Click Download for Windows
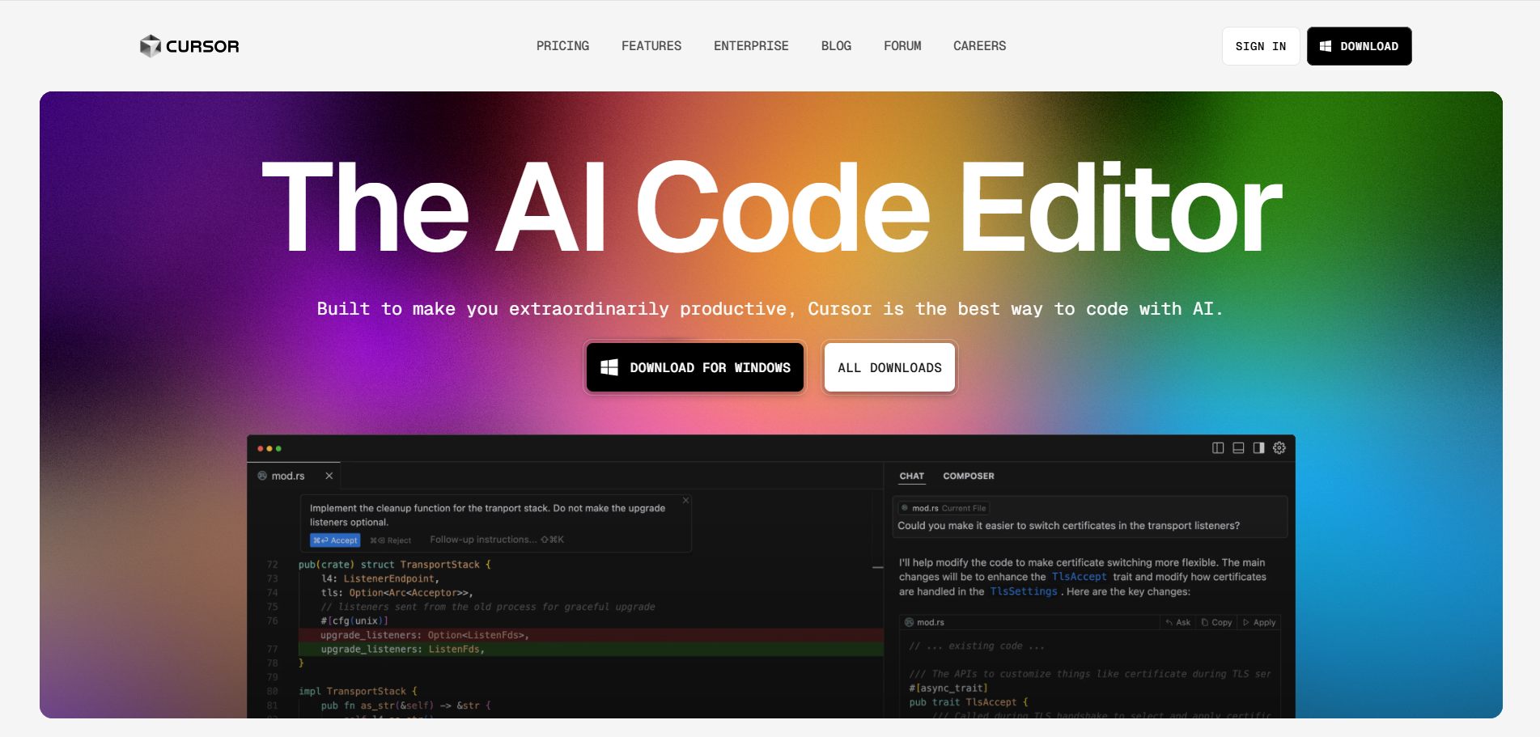The height and width of the screenshot is (737, 1540). coord(695,367)
